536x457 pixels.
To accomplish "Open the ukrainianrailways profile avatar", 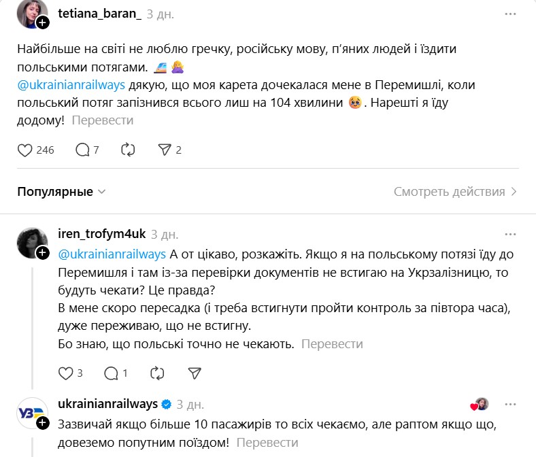I will (x=31, y=412).
